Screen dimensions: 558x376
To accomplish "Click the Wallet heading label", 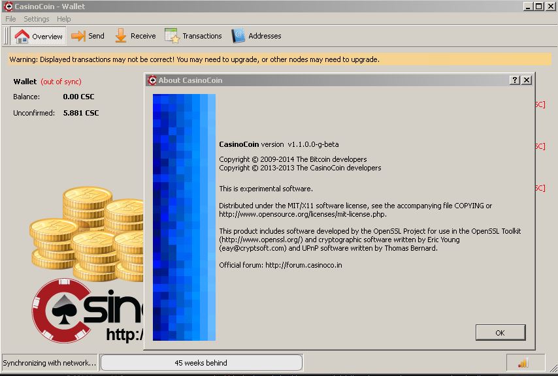I will coord(25,82).
